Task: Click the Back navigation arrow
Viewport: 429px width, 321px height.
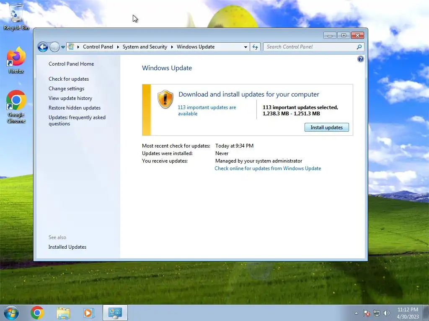Action: click(x=43, y=47)
